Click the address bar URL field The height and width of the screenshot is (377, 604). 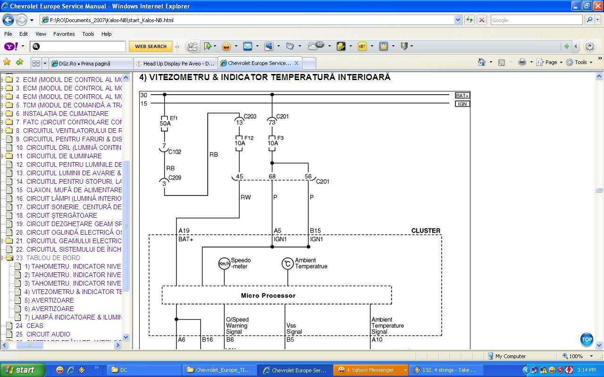coord(247,20)
